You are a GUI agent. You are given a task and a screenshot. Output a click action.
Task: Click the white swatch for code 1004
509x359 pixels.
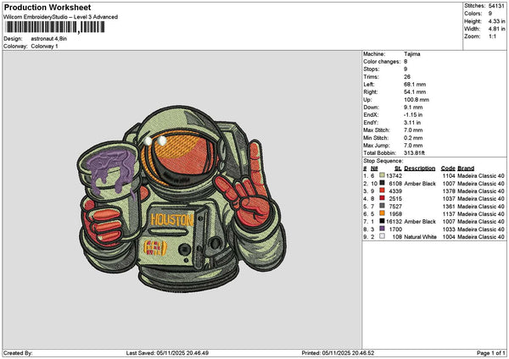point(382,236)
